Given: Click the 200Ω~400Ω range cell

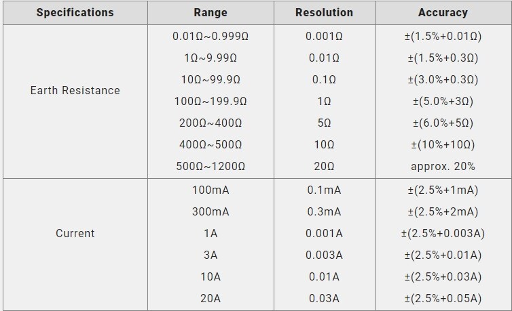Looking at the screenshot, I should tap(211, 123).
